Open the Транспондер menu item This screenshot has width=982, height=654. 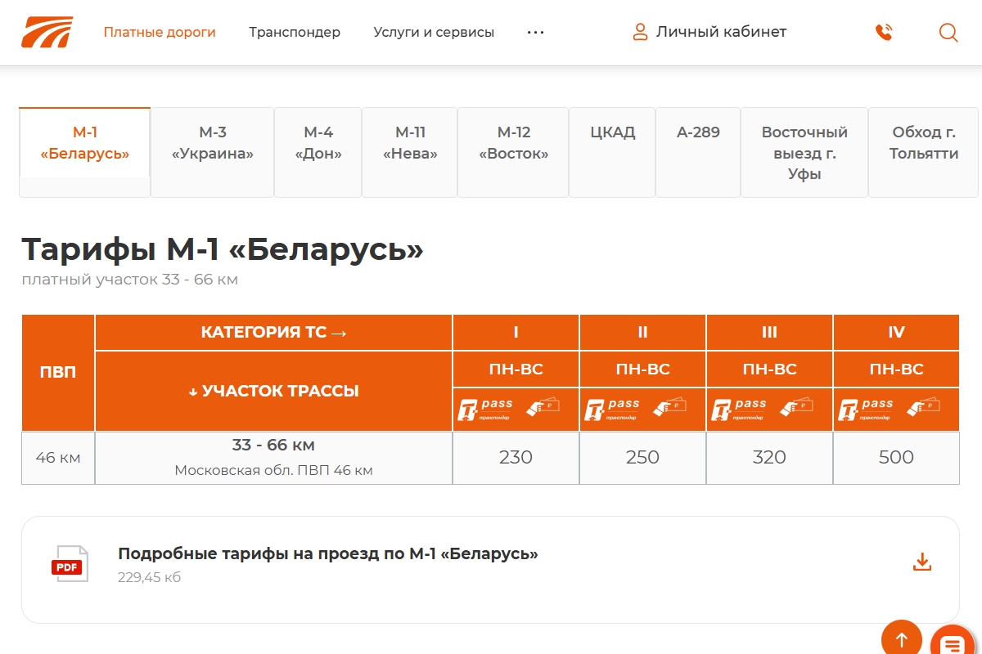point(295,32)
